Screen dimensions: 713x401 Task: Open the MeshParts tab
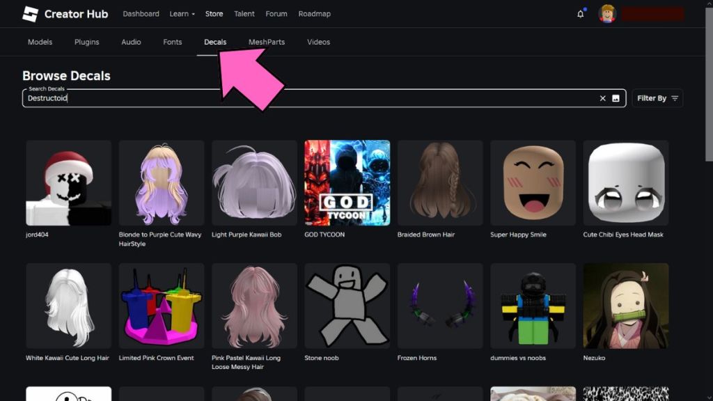pos(267,42)
